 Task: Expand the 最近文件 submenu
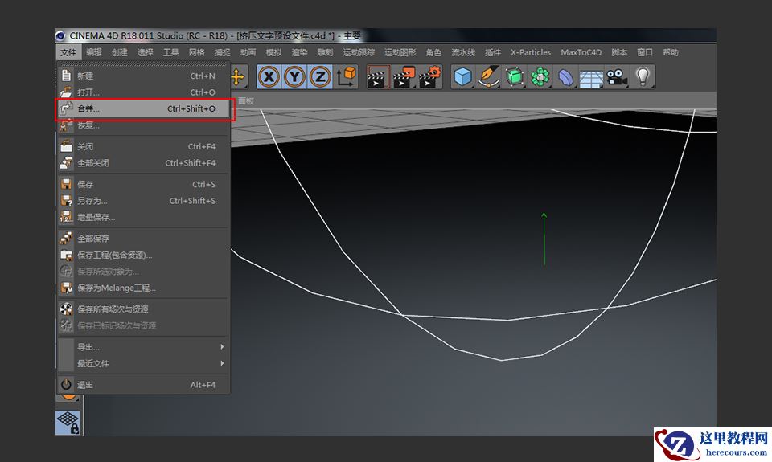144,363
